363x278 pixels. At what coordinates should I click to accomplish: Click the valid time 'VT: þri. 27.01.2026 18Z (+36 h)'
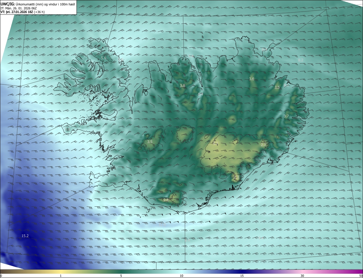click(x=22, y=12)
